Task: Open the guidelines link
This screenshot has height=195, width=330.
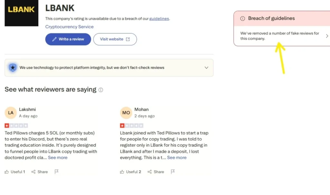Action: point(159,18)
